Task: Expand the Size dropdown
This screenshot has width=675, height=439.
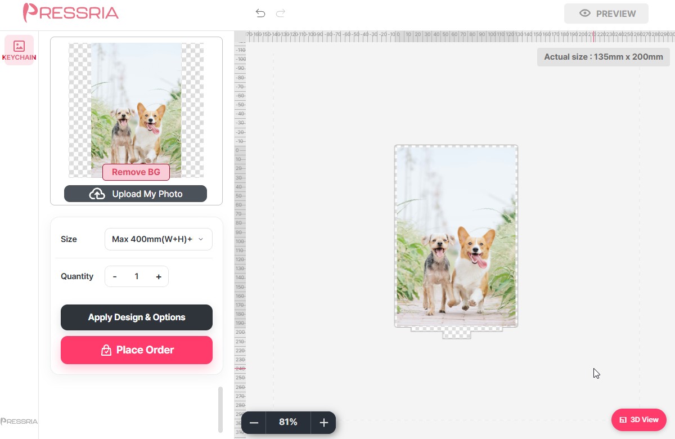Action: [x=159, y=239]
